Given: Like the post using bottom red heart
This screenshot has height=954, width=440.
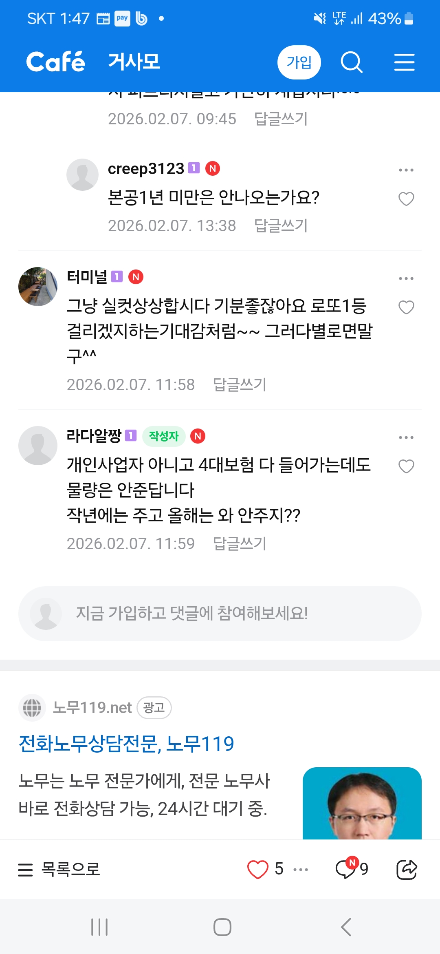Looking at the screenshot, I should (258, 869).
